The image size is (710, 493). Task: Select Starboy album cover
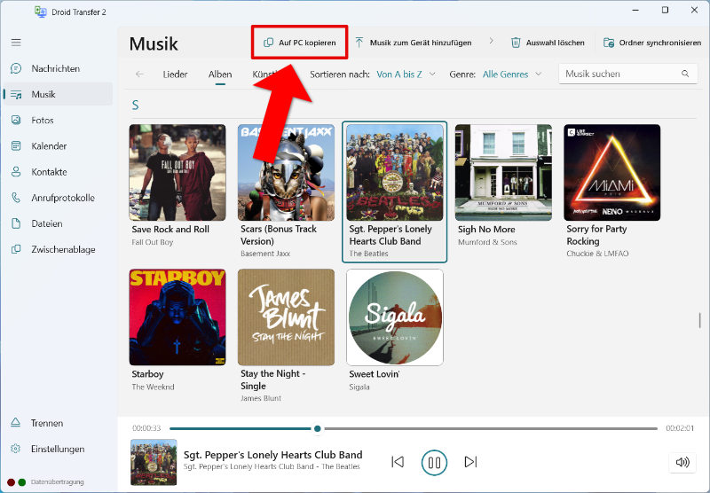pos(177,317)
